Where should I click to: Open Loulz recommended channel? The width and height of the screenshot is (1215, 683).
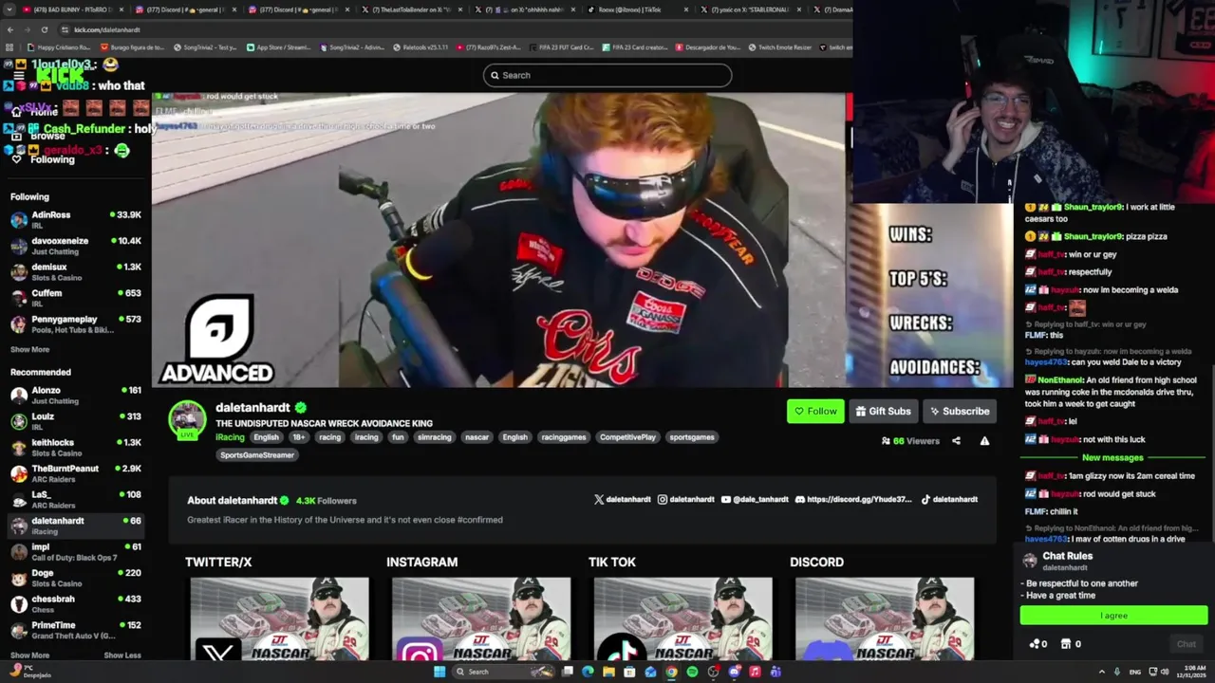[76, 421]
